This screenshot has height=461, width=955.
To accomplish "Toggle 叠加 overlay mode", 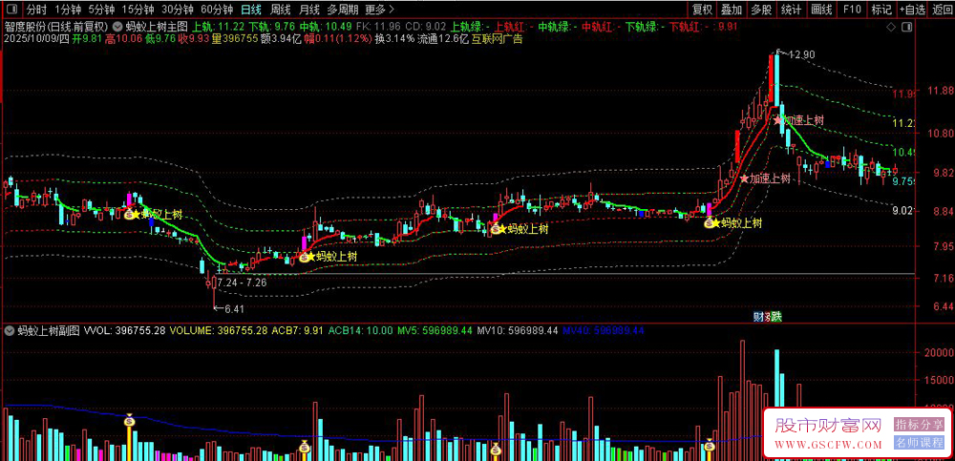I will [x=732, y=10].
